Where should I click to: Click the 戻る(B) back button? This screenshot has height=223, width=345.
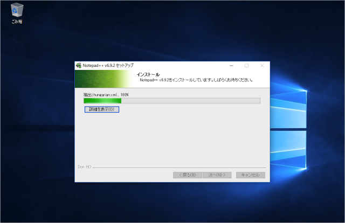pos(187,175)
